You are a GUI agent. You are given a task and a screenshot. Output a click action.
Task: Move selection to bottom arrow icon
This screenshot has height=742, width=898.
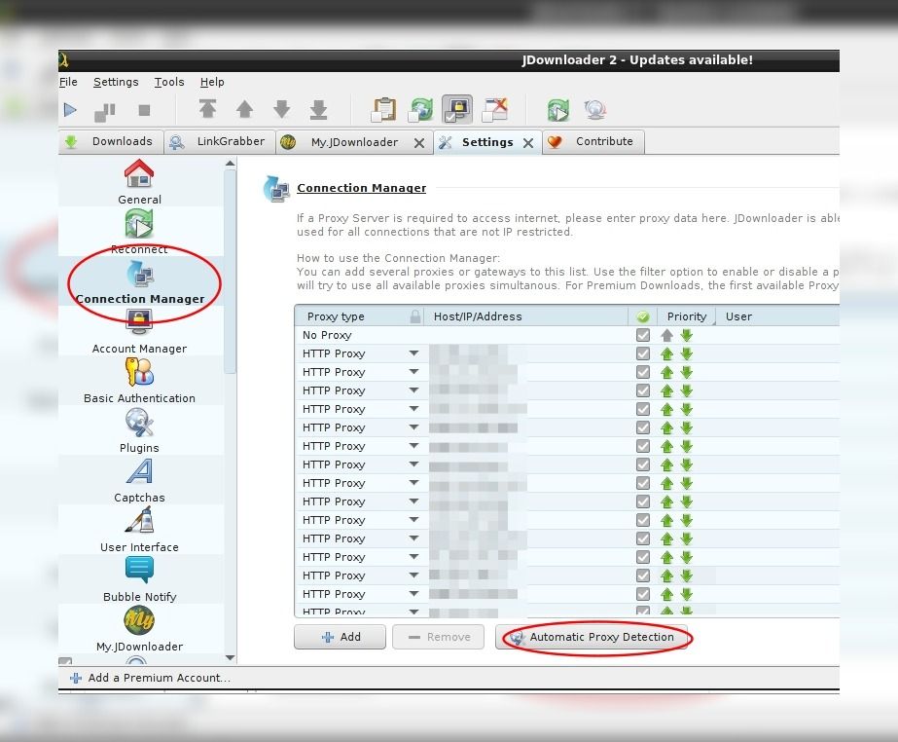pos(318,109)
